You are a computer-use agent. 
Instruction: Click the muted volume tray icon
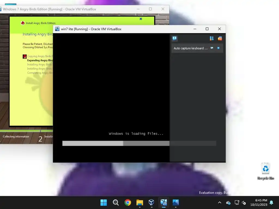tap(244, 202)
